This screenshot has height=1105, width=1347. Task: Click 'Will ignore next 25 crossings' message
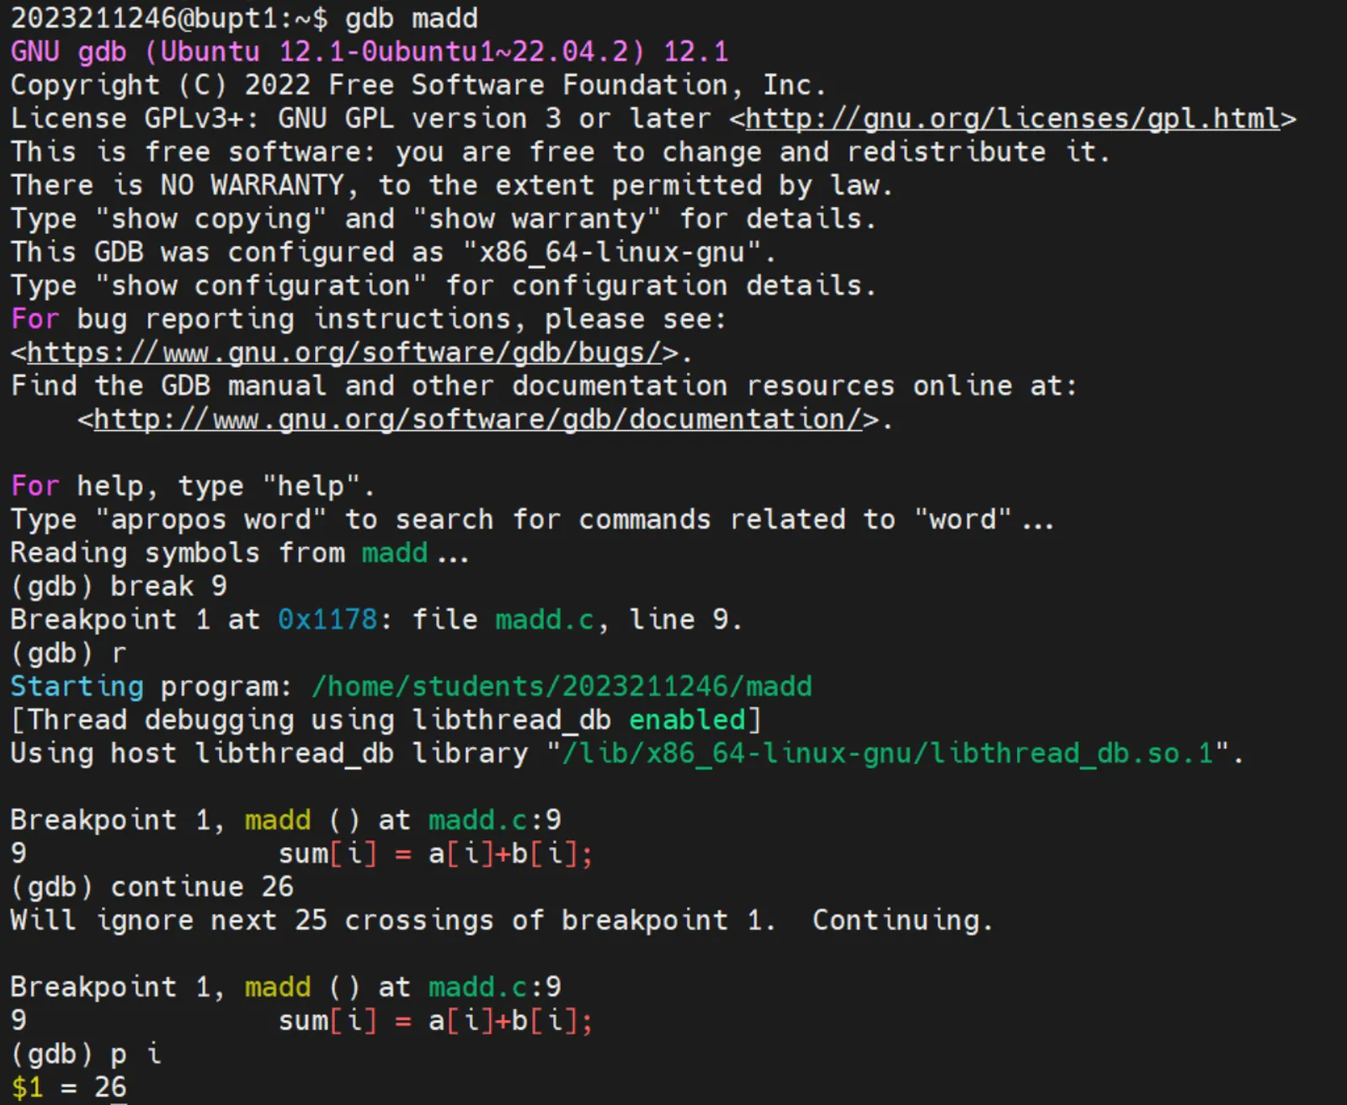[x=392, y=920]
